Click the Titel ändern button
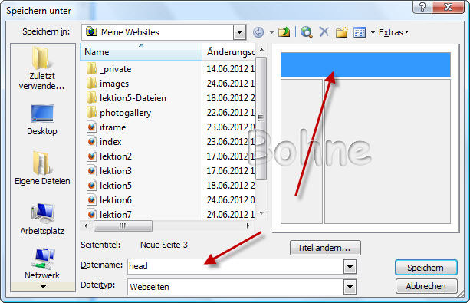Screen dimensions: 470x303 pos(325,248)
